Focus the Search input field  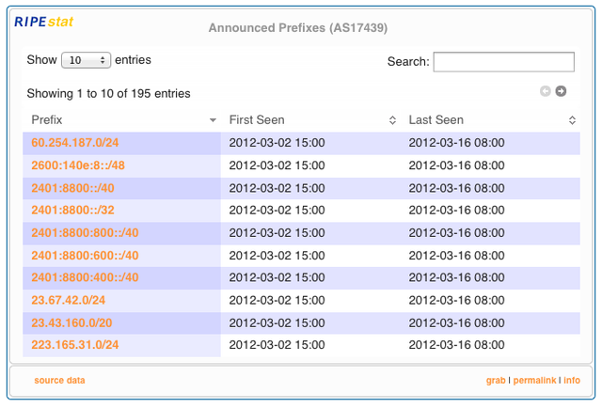tap(504, 62)
